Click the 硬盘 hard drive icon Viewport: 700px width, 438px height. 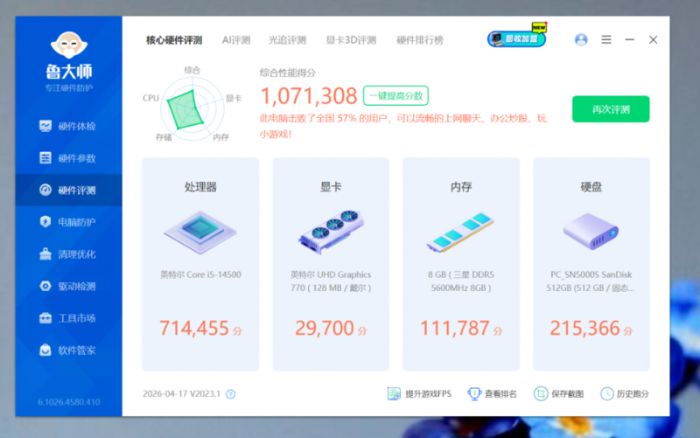point(591,232)
